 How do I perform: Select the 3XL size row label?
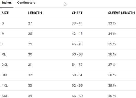[x=5, y=75]
